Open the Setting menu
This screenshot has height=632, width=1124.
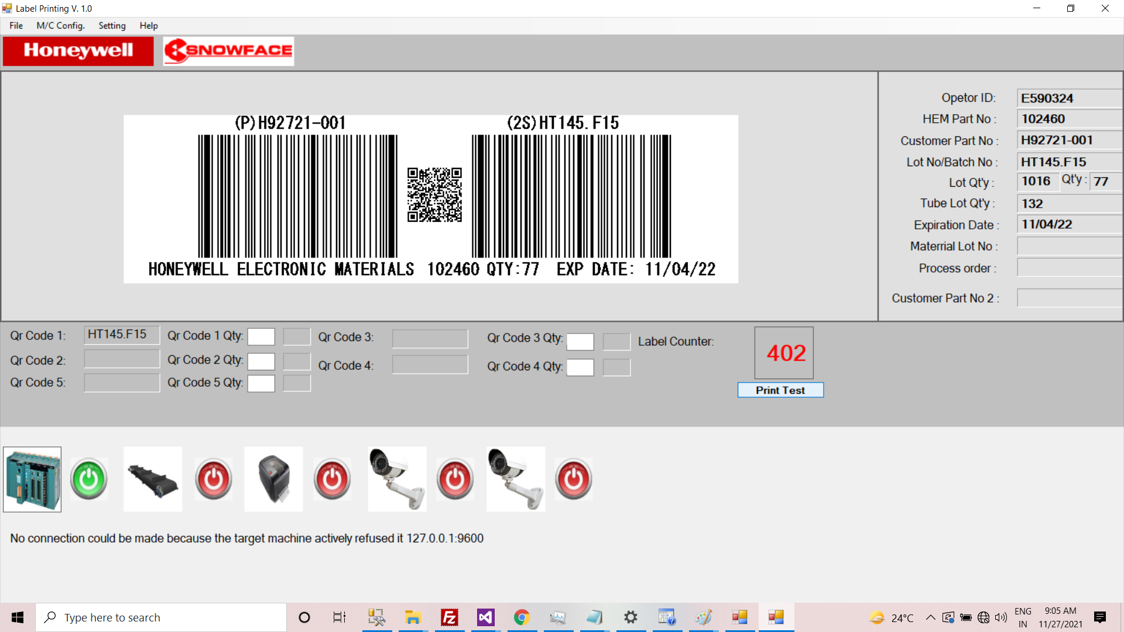coord(112,26)
